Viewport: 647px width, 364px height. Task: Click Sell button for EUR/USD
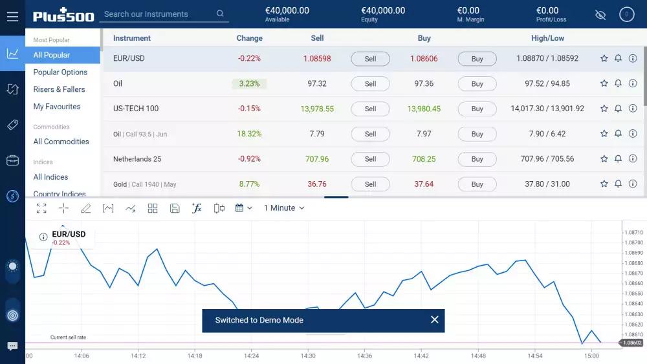point(370,59)
